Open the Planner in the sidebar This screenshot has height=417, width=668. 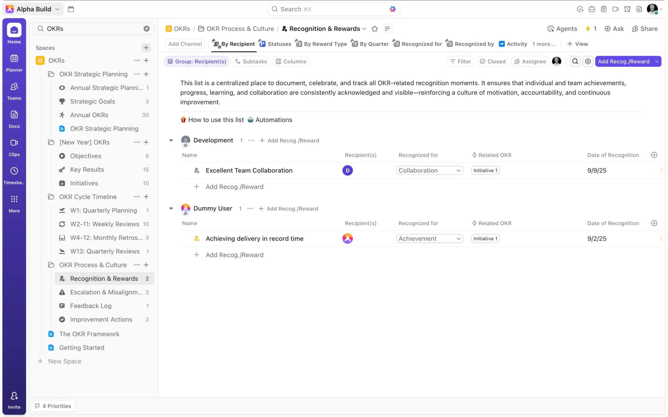[14, 63]
